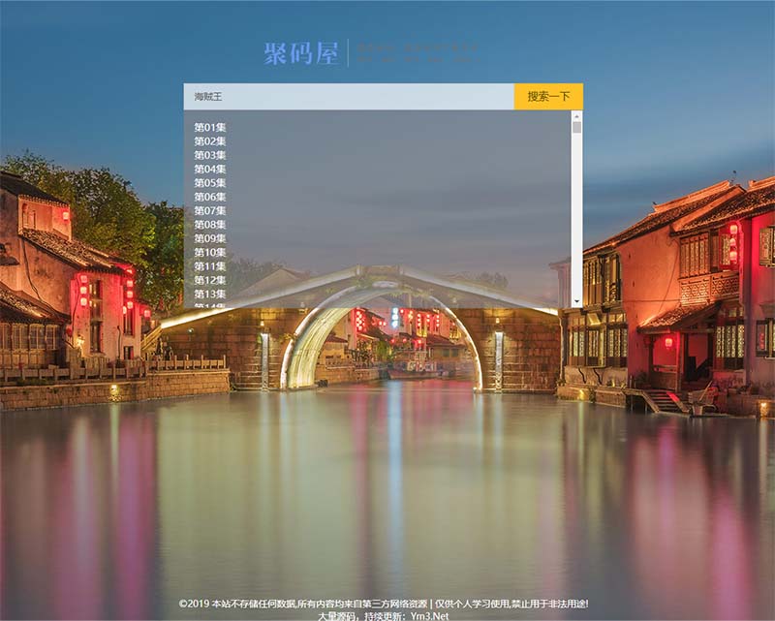This screenshot has height=621, width=775.
Task: Focus the search field containing 海贼王
Action: [x=349, y=97]
